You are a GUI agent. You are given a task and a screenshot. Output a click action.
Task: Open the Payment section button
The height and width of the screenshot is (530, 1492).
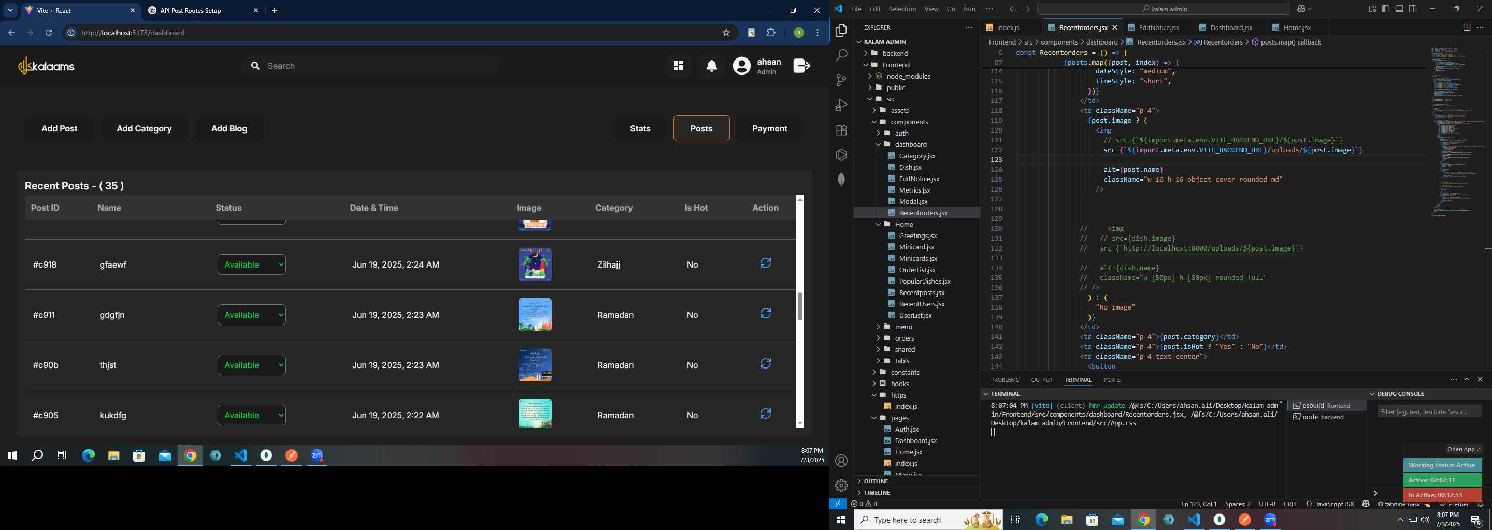[770, 128]
